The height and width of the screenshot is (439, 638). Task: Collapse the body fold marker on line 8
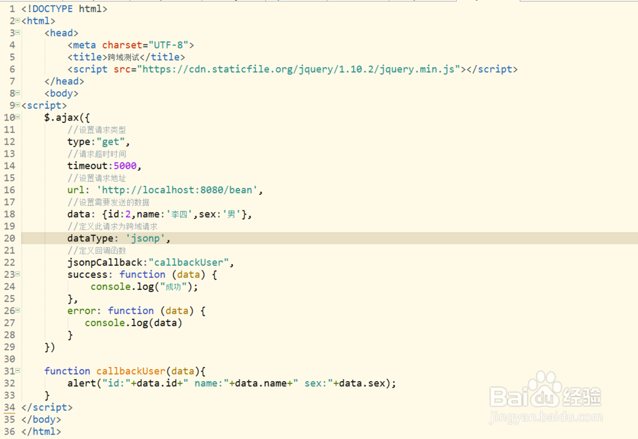[17, 92]
